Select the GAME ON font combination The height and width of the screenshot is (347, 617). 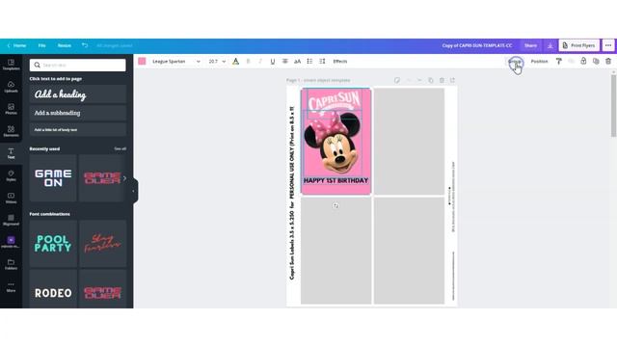coord(53,178)
